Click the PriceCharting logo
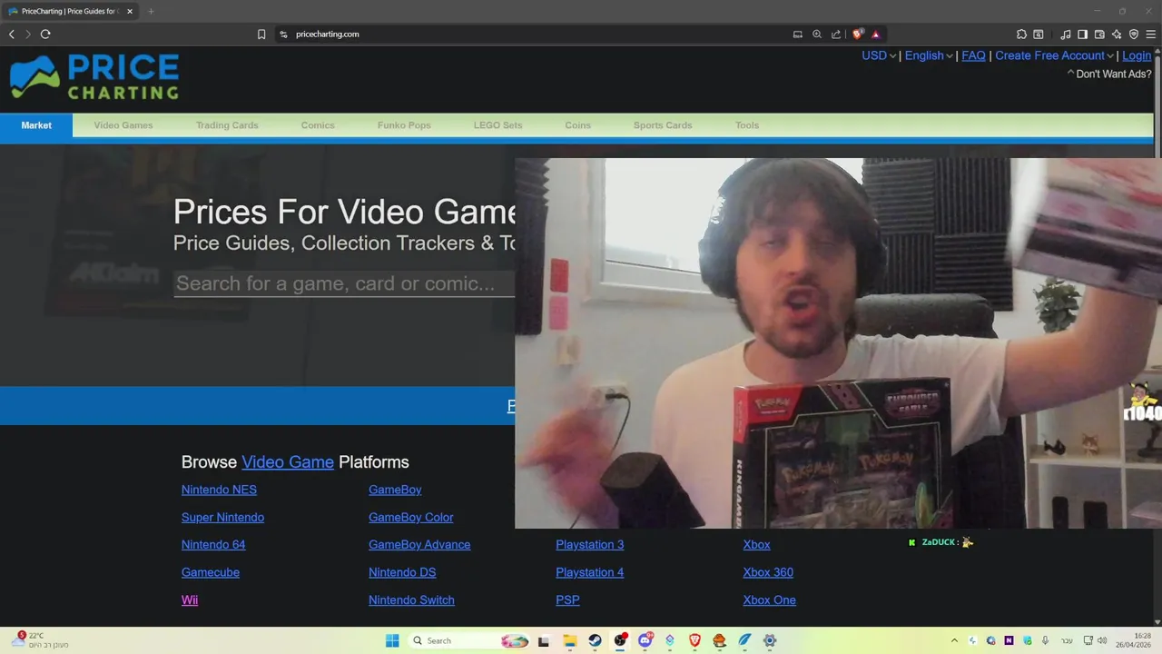This screenshot has width=1162, height=654. [94, 77]
